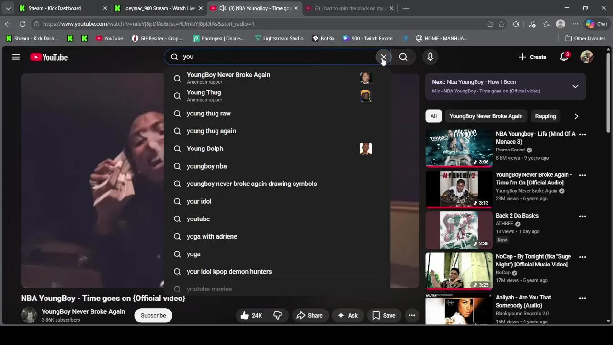Reload the page
Image resolution: width=613 pixels, height=345 pixels.
(x=23, y=24)
